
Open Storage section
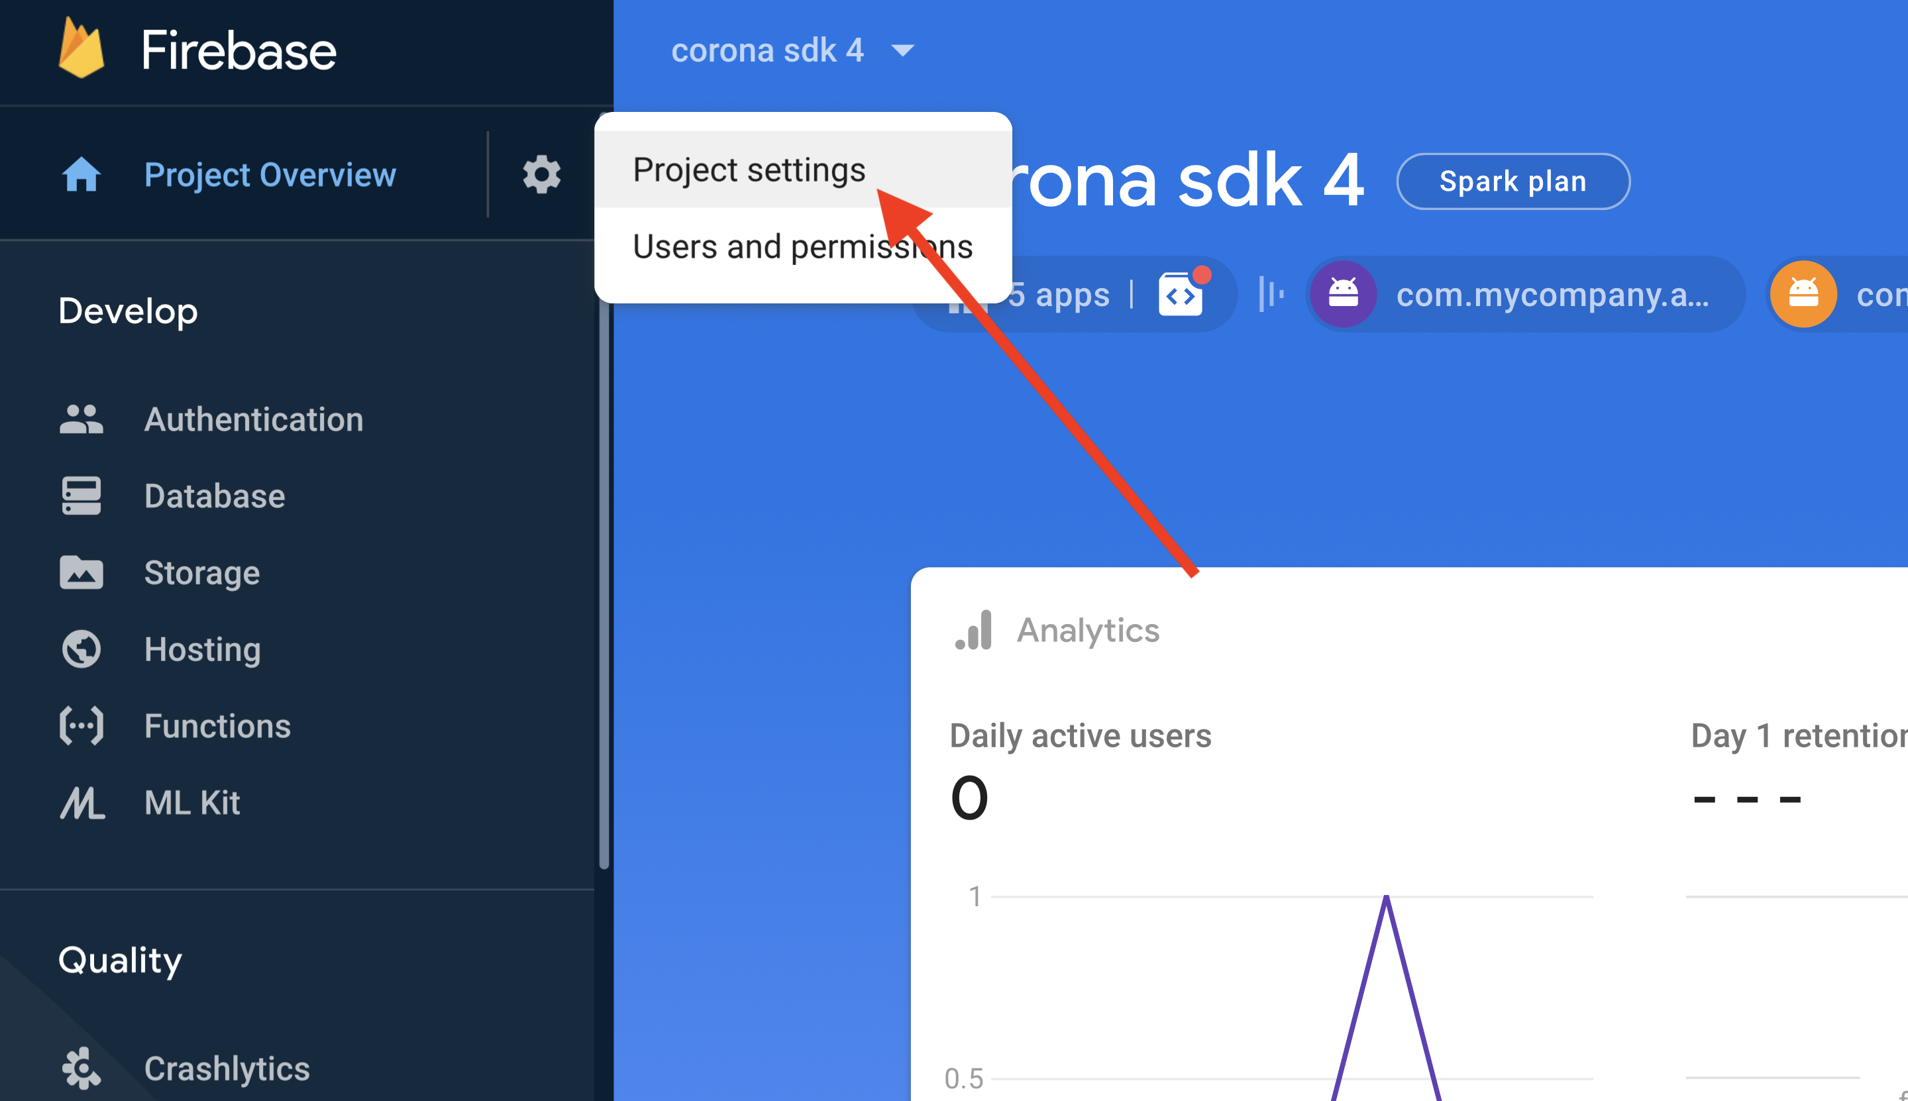(202, 573)
